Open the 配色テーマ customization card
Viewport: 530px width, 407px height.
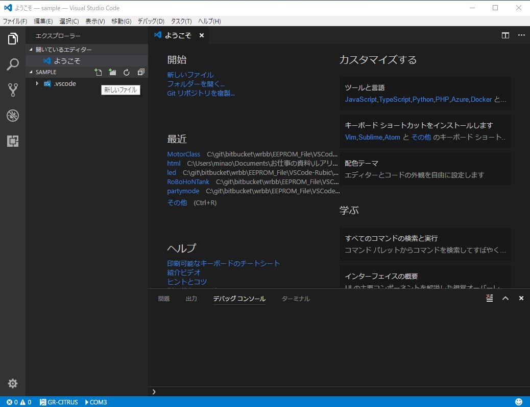click(x=425, y=169)
